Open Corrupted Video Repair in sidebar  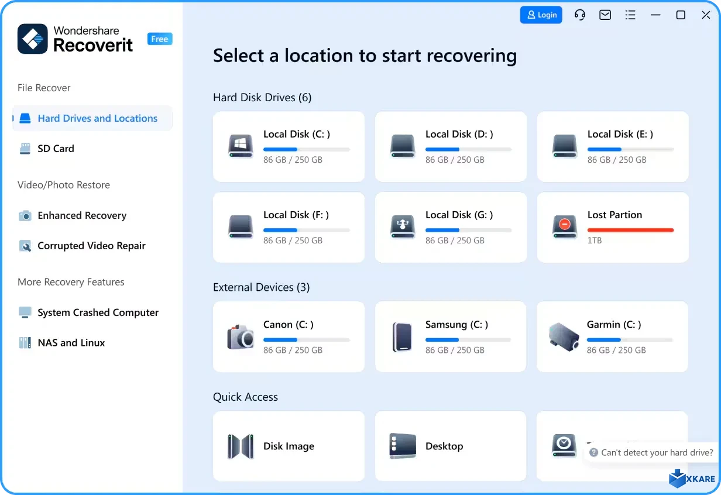click(x=92, y=246)
